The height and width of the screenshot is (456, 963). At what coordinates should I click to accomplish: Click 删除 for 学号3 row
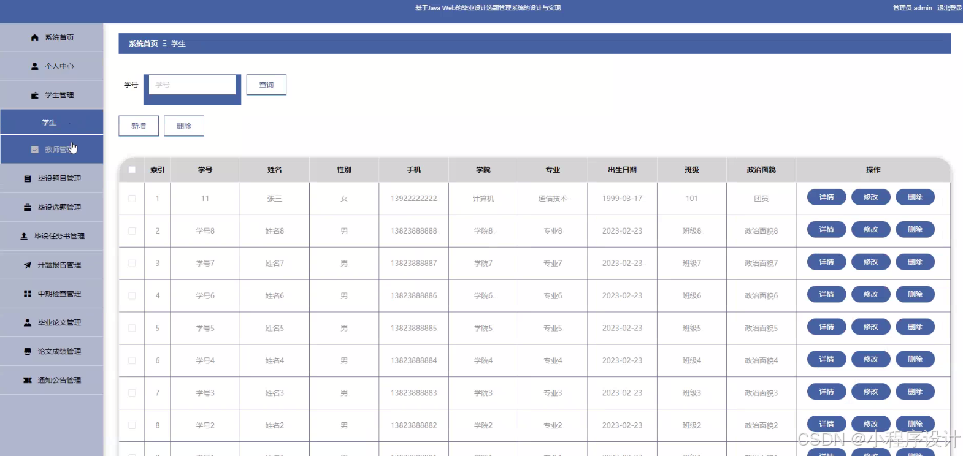tap(915, 392)
